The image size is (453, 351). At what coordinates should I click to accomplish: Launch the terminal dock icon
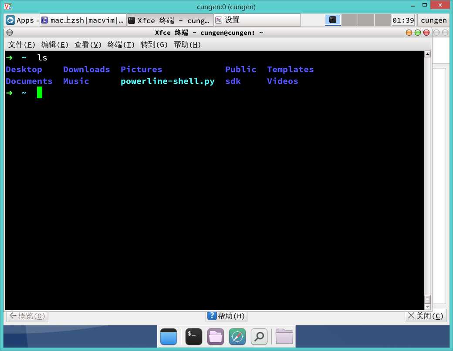[x=193, y=337]
